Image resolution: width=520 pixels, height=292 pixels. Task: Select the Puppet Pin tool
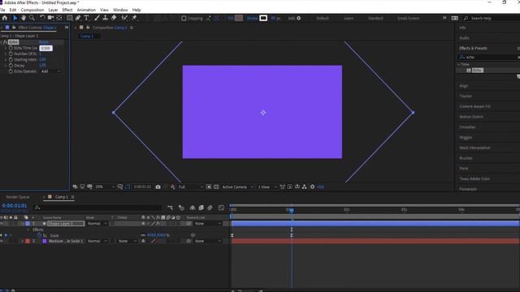pos(134,18)
